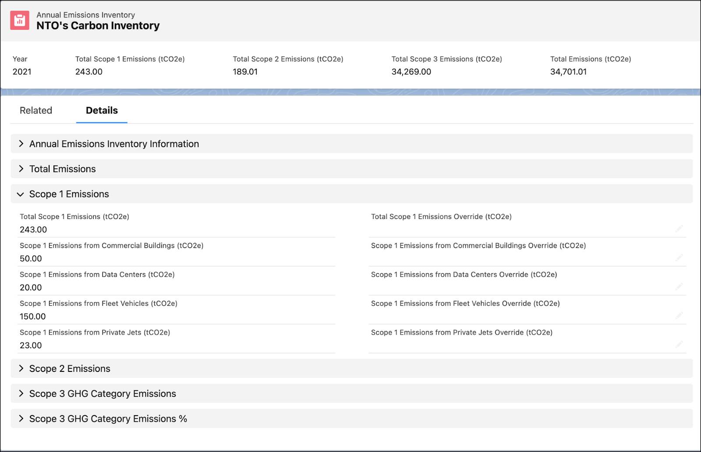Click Total Scope 1 Emissions Override label
Viewport: 701px width, 452px height.
(x=441, y=217)
